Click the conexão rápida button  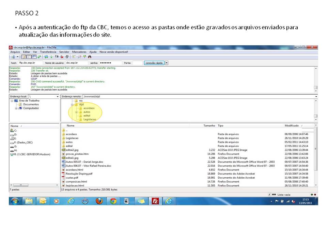[x=154, y=63]
